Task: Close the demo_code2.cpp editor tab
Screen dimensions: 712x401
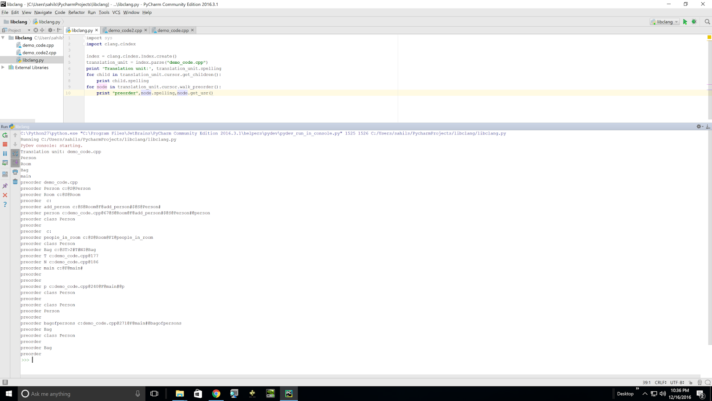Action: (x=146, y=30)
